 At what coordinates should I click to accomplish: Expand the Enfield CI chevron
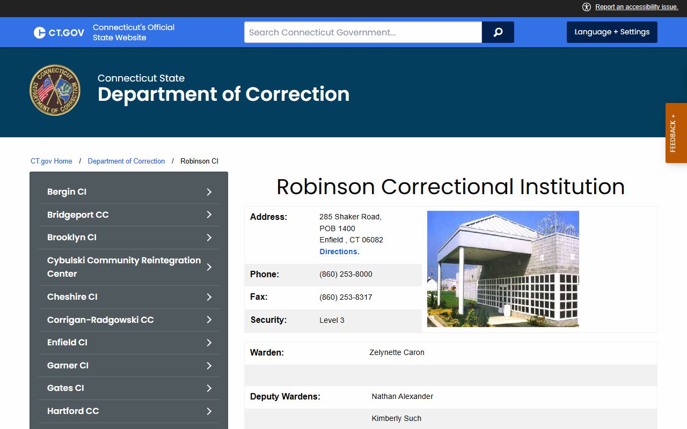point(209,343)
